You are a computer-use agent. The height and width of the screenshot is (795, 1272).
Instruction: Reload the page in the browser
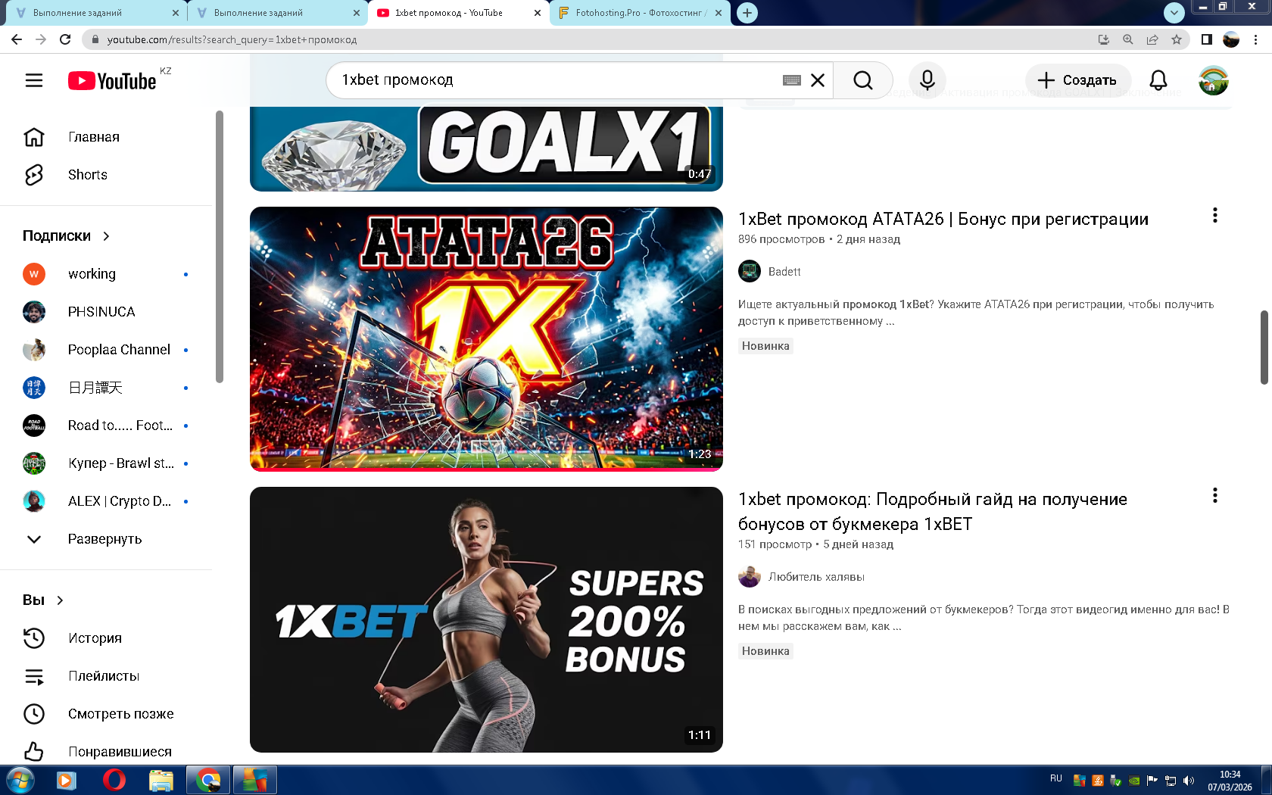65,39
